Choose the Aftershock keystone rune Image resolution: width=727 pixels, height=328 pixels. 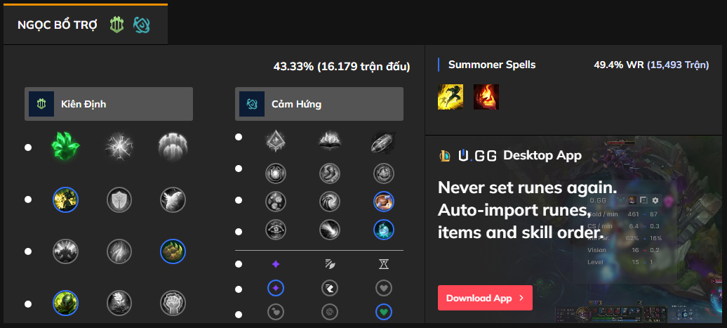click(x=119, y=147)
